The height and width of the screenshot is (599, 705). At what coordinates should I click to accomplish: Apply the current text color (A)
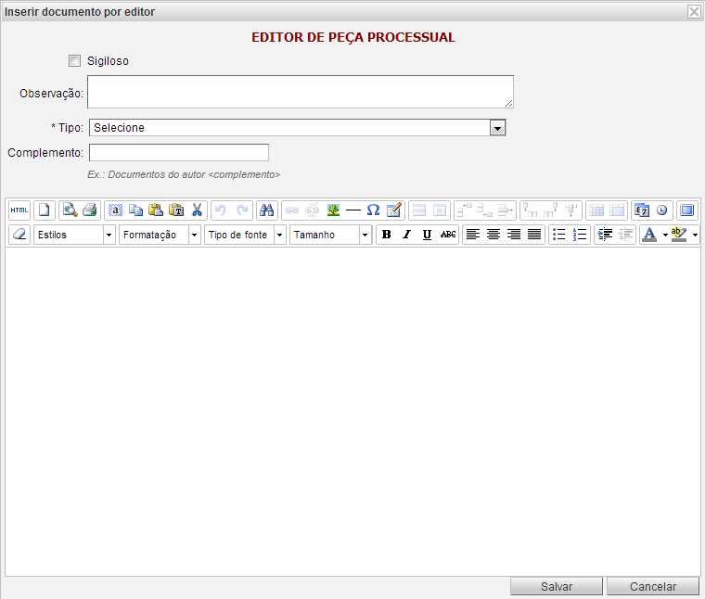pos(649,234)
